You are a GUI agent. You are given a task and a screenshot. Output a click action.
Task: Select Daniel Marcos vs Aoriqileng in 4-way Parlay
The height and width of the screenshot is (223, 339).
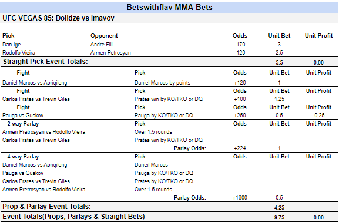point(35,165)
